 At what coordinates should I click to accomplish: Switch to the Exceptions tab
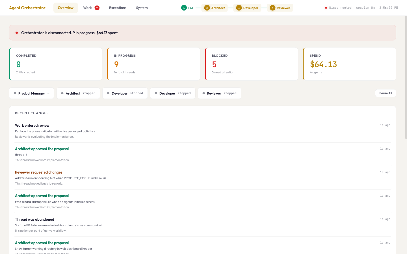pos(118,8)
